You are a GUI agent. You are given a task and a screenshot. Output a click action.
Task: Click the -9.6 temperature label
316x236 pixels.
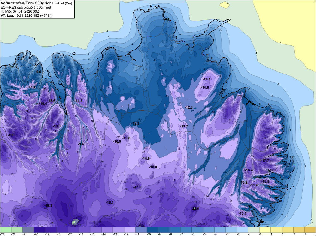point(38,72)
